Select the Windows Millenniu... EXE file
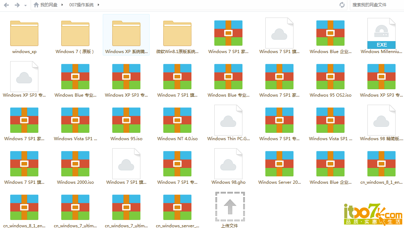Viewport: 404px width, 228px height. (x=381, y=33)
